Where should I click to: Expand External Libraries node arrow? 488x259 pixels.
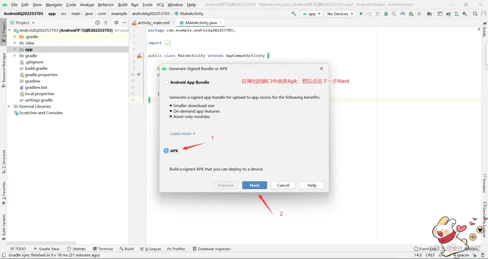tap(9, 106)
